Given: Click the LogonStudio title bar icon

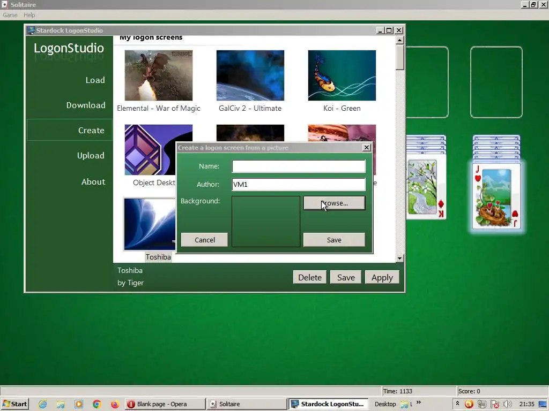Looking at the screenshot, I should click(31, 31).
